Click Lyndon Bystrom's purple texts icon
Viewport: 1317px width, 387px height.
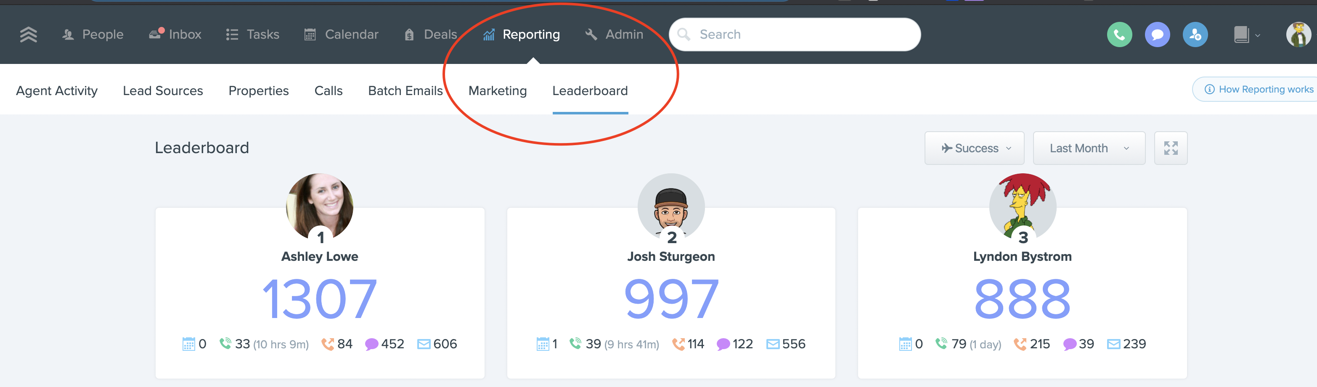pyautogui.click(x=1070, y=344)
